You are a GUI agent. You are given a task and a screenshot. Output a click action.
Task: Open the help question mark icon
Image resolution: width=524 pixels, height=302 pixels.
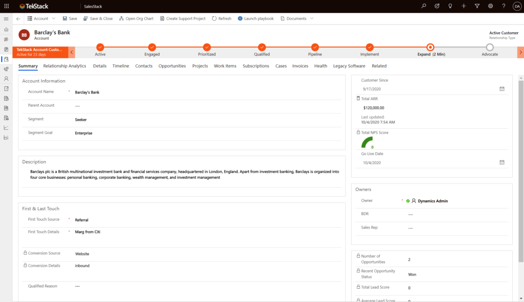[x=504, y=6]
